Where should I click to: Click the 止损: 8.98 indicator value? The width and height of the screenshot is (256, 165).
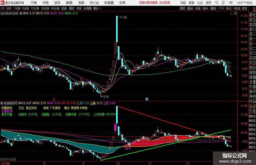tap(109, 103)
